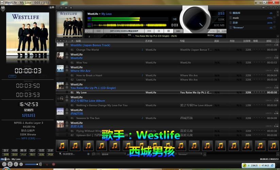
Task: Click the 全屏 fullscreen button
Action: (52, 7)
